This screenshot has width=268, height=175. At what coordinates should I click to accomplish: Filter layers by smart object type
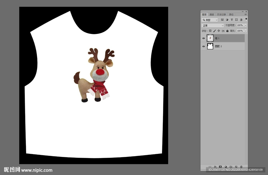pos(241,20)
